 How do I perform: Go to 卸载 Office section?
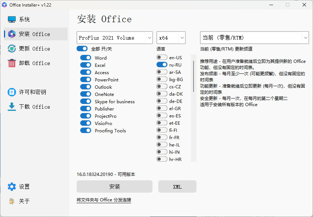[36, 63]
